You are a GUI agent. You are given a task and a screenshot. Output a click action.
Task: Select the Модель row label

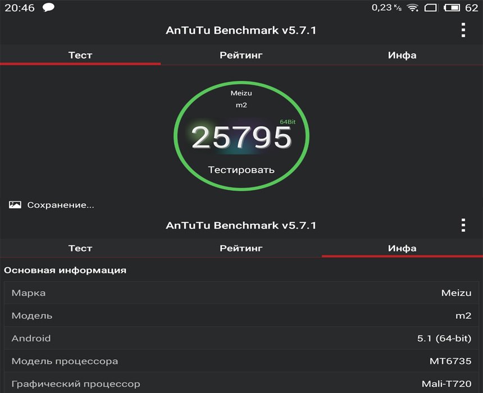tap(31, 316)
